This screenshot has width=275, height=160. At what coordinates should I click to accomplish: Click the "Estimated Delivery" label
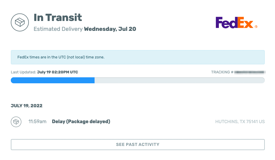point(58,29)
